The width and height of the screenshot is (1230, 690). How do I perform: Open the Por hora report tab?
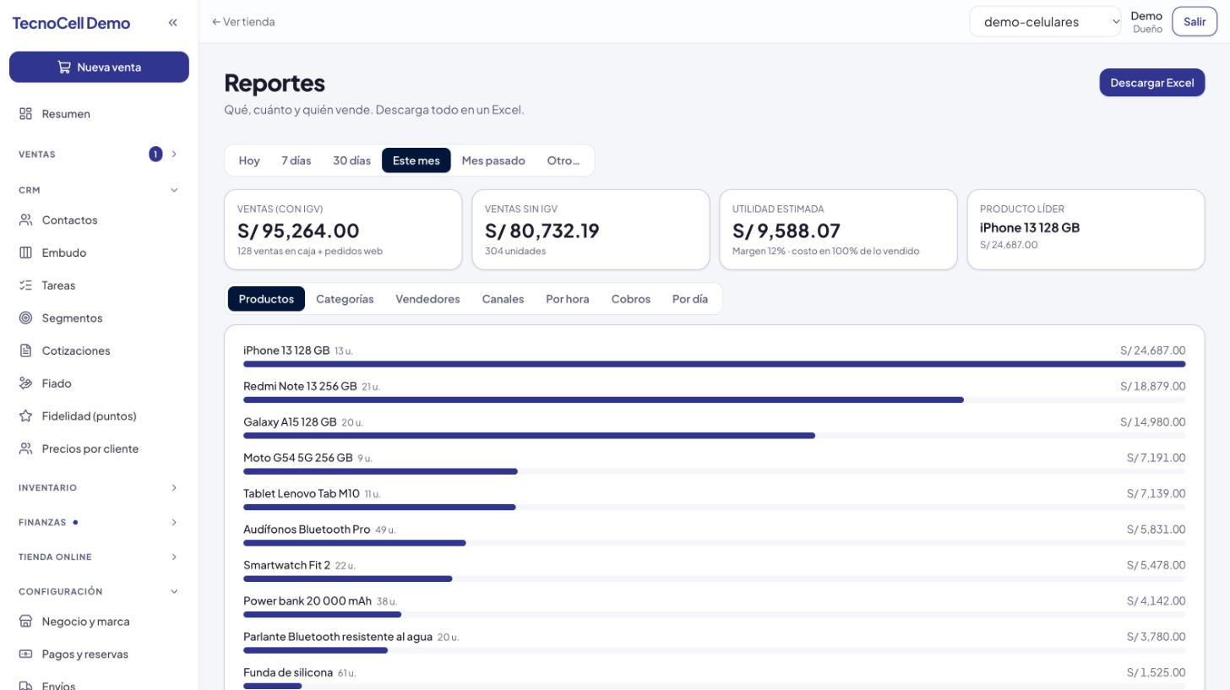[568, 299]
